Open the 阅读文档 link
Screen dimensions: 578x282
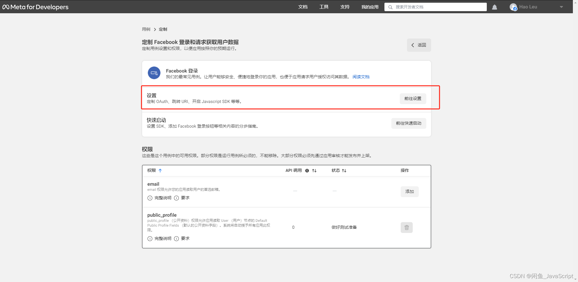[361, 77]
